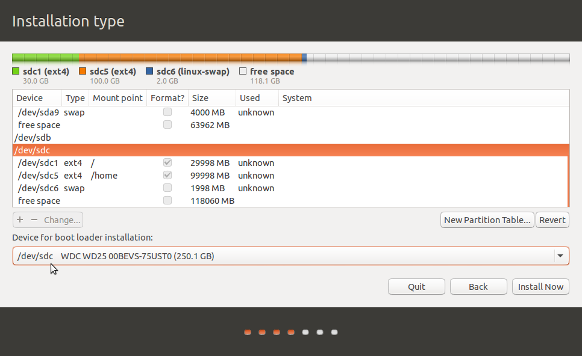Enable Format checkbox for /dev/sda9 swap
Viewport: 582px width, 356px height.
[x=167, y=112]
